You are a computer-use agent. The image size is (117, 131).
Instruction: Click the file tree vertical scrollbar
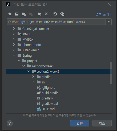pyautogui.click(x=111, y=73)
